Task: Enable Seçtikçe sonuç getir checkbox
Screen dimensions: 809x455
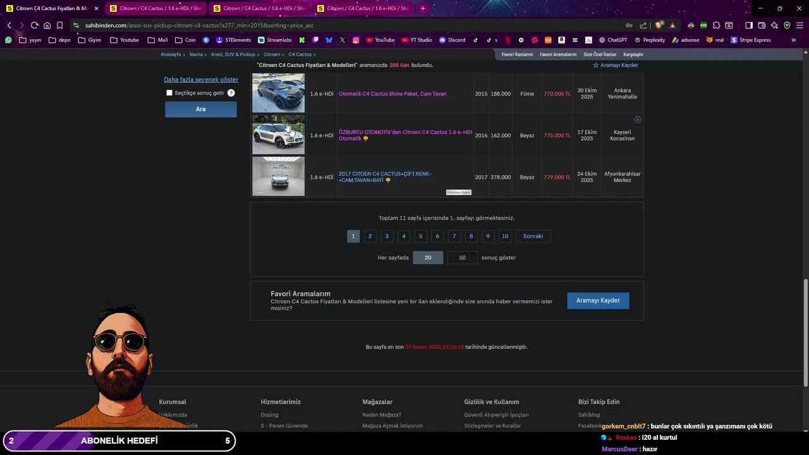Action: (x=169, y=93)
